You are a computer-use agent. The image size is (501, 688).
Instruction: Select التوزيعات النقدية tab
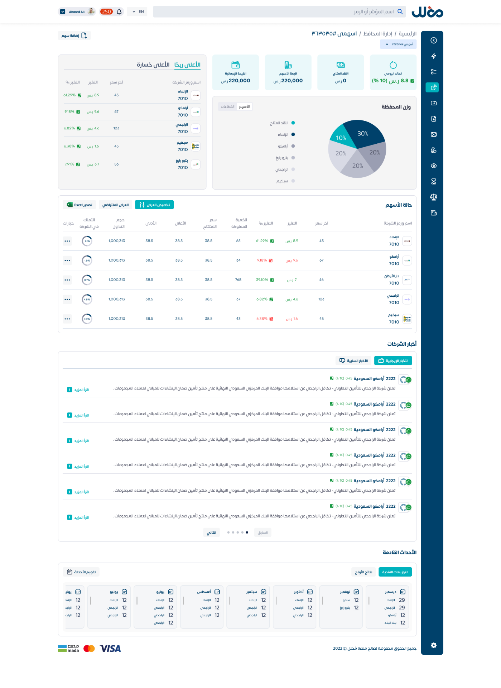[x=395, y=572]
